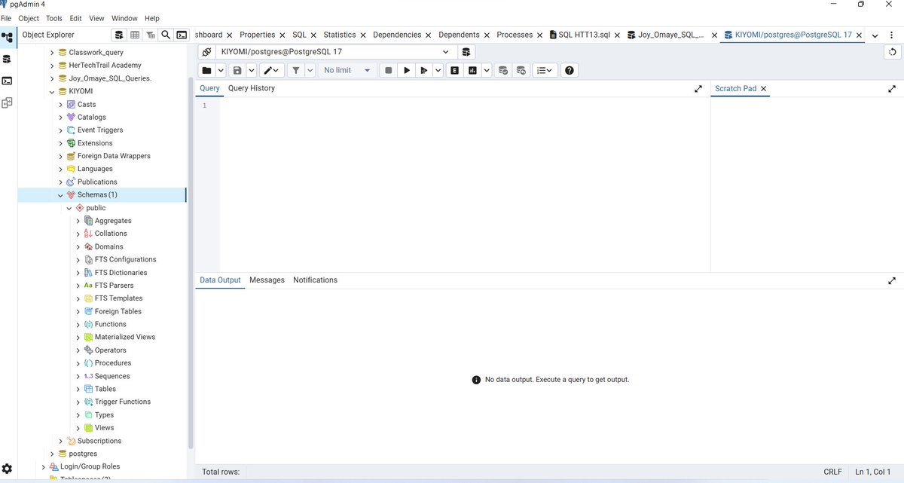
Task: Maximize the Scratch Pad panel
Action: [892, 88]
